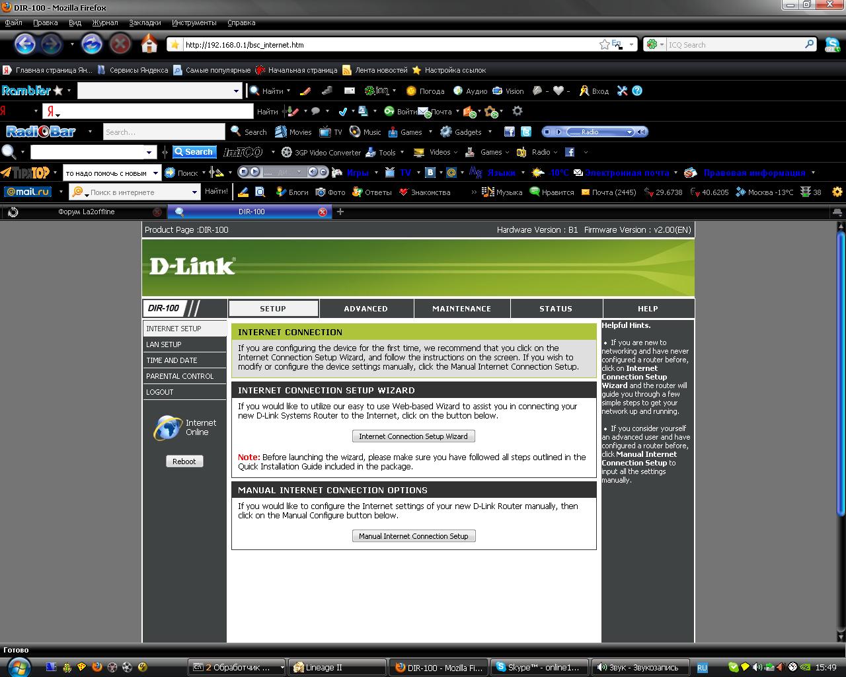Open the Инструменты menu
The width and height of the screenshot is (846, 677).
[194, 22]
